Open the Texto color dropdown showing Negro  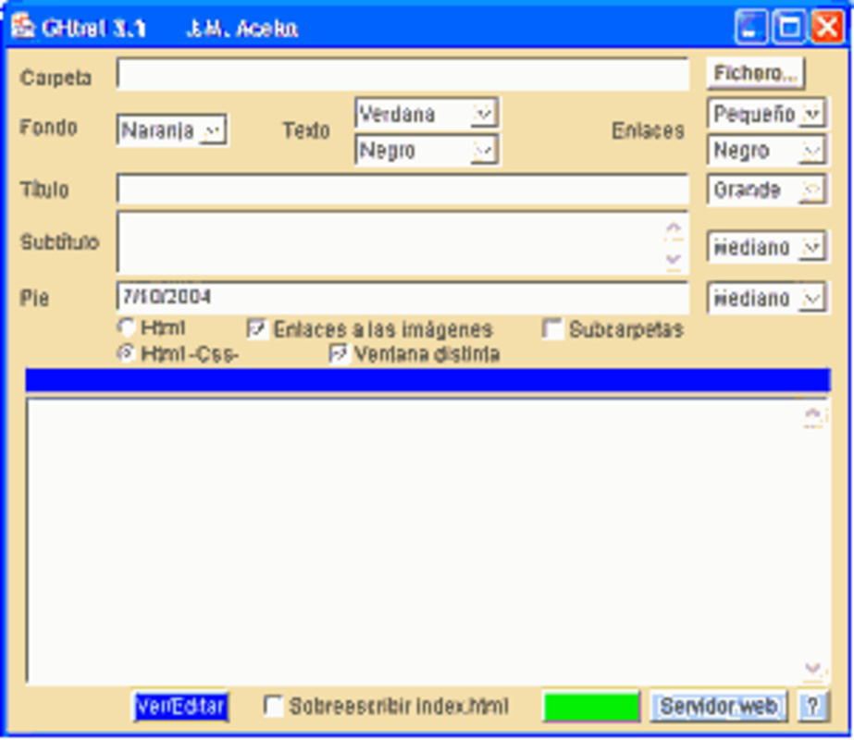(x=426, y=150)
